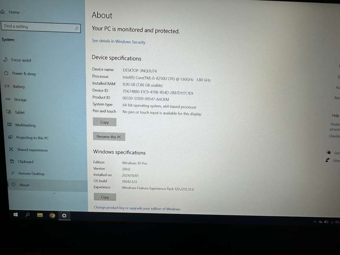Screen dimensions: 340x255
Task: Click the Settings gear on the taskbar
Action: click(64, 215)
